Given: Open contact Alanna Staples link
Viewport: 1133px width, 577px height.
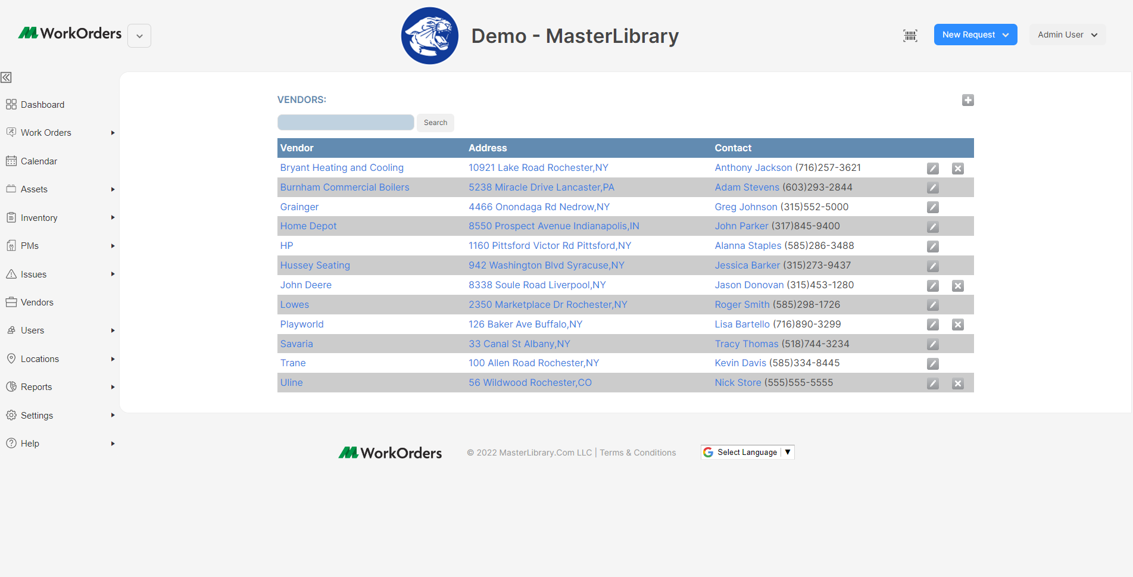Looking at the screenshot, I should [748, 246].
